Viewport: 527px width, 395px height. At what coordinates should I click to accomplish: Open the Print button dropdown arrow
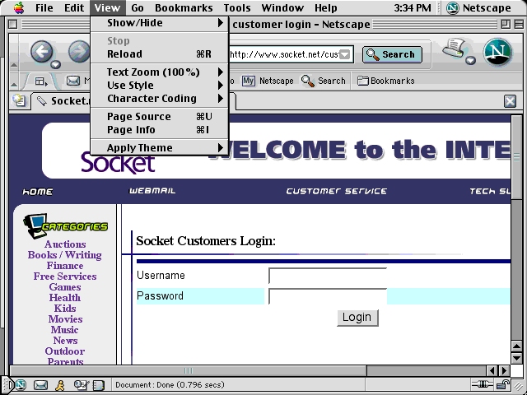[x=470, y=60]
